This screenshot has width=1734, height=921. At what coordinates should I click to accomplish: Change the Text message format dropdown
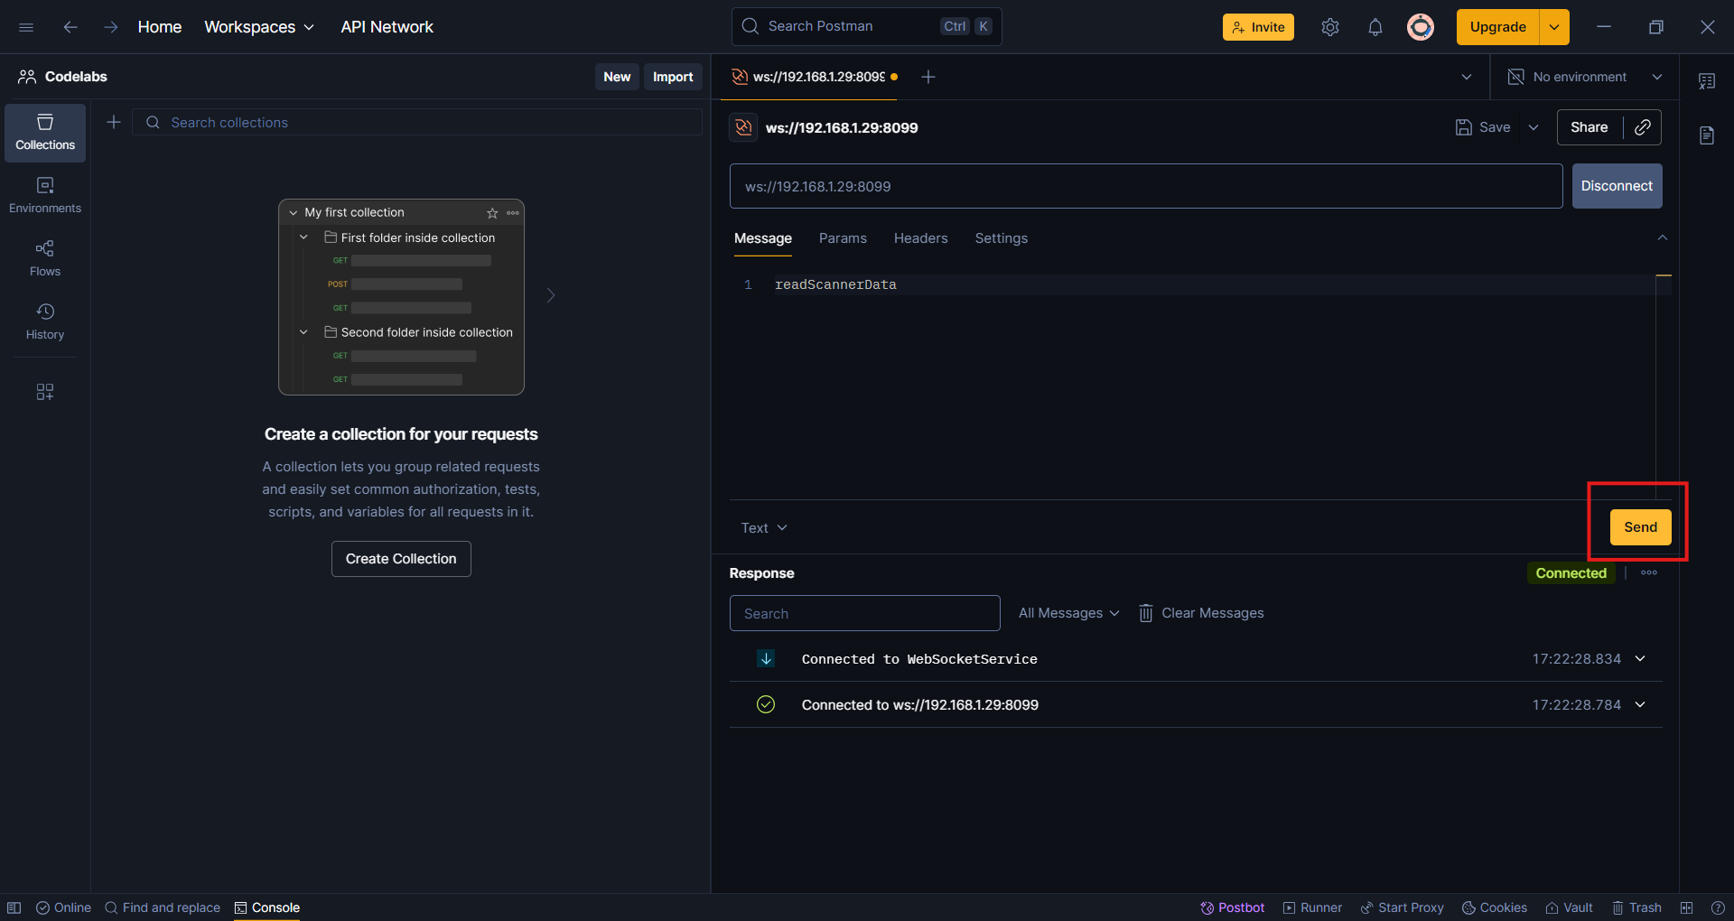(764, 528)
